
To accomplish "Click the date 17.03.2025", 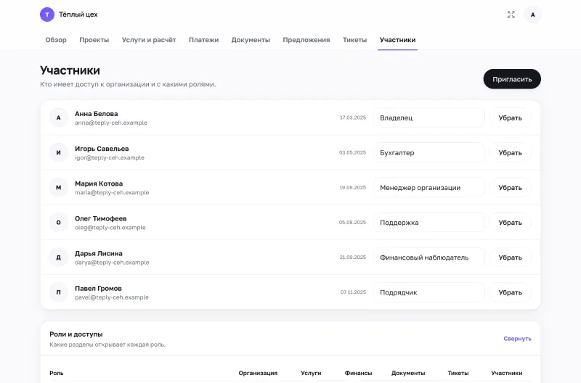I will click(353, 118).
